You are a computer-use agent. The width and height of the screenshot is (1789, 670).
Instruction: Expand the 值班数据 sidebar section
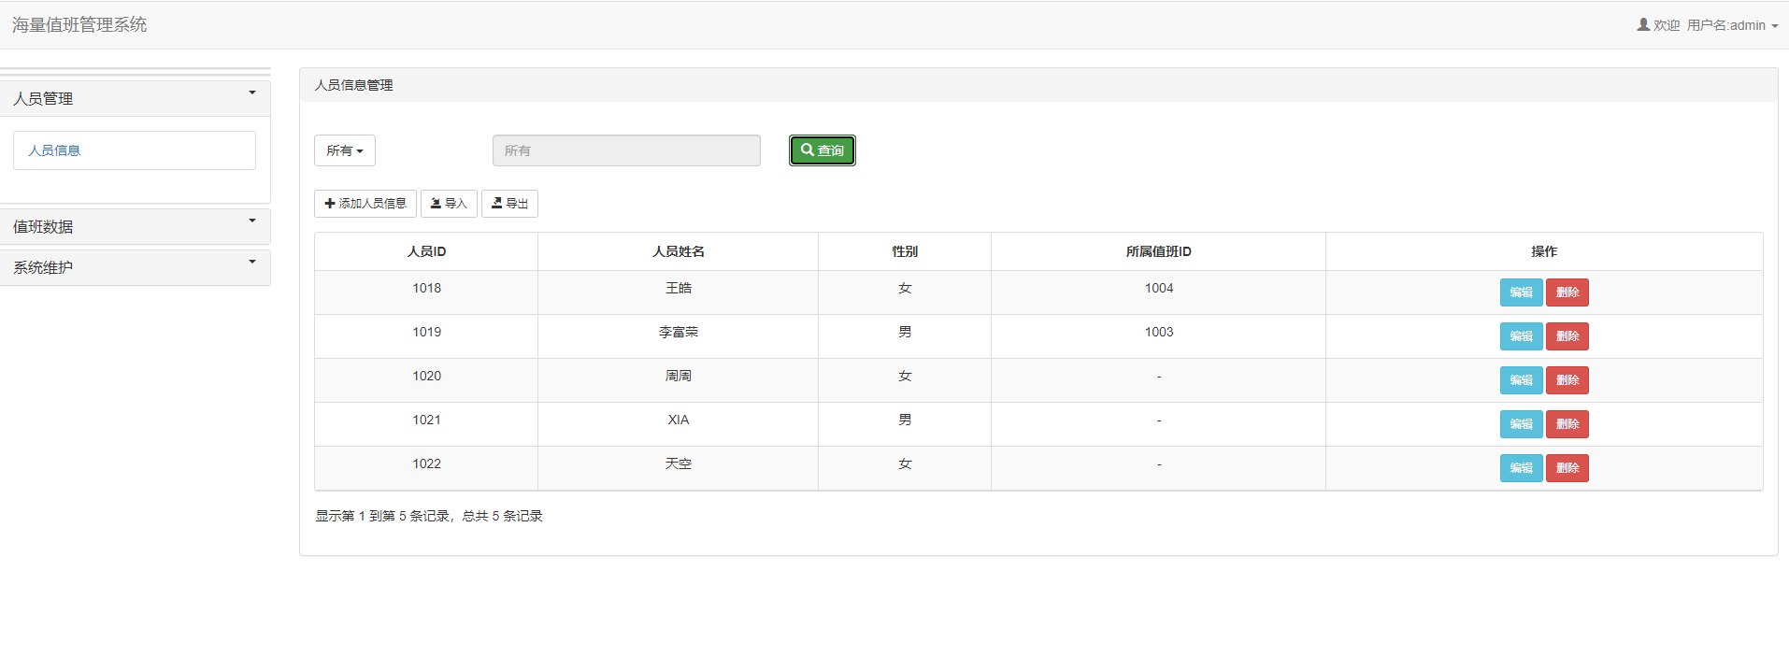coord(136,226)
